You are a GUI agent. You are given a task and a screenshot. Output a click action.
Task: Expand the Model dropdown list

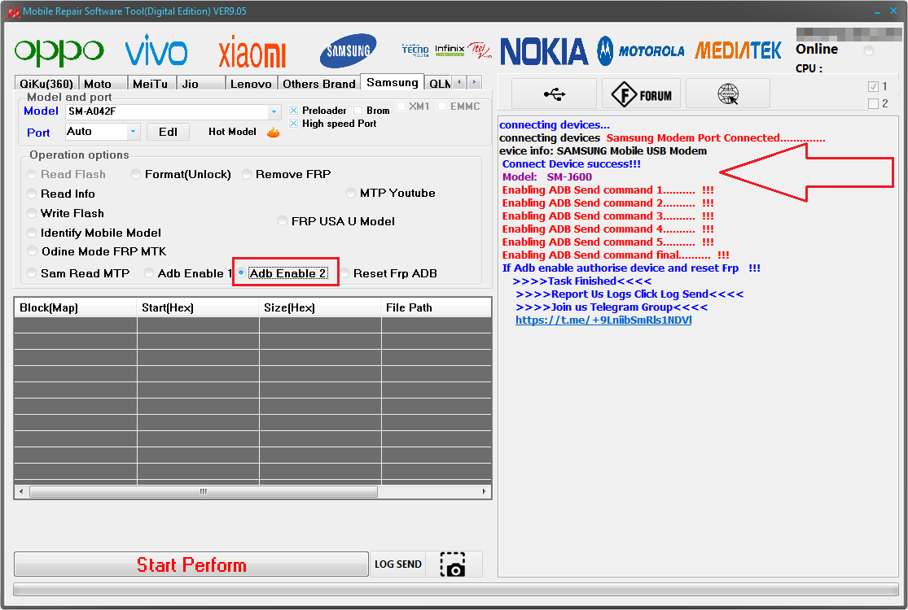tap(274, 111)
